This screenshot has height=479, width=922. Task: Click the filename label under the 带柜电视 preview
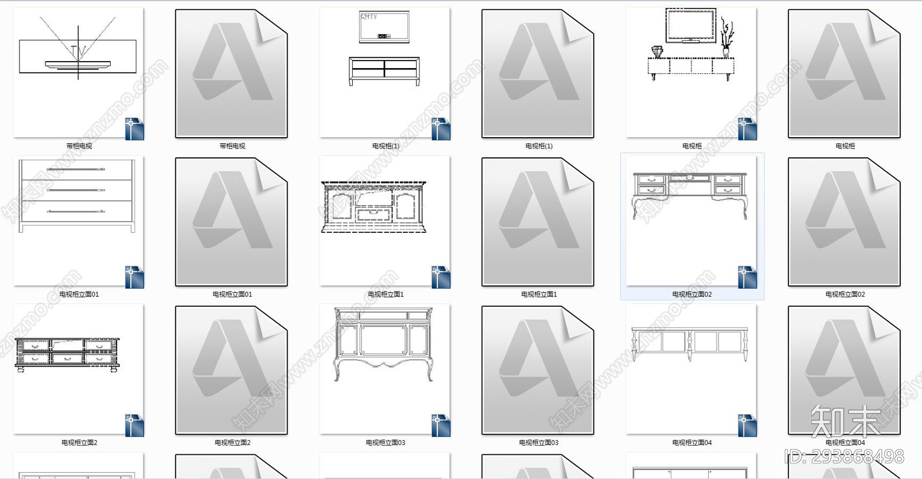[x=79, y=146]
